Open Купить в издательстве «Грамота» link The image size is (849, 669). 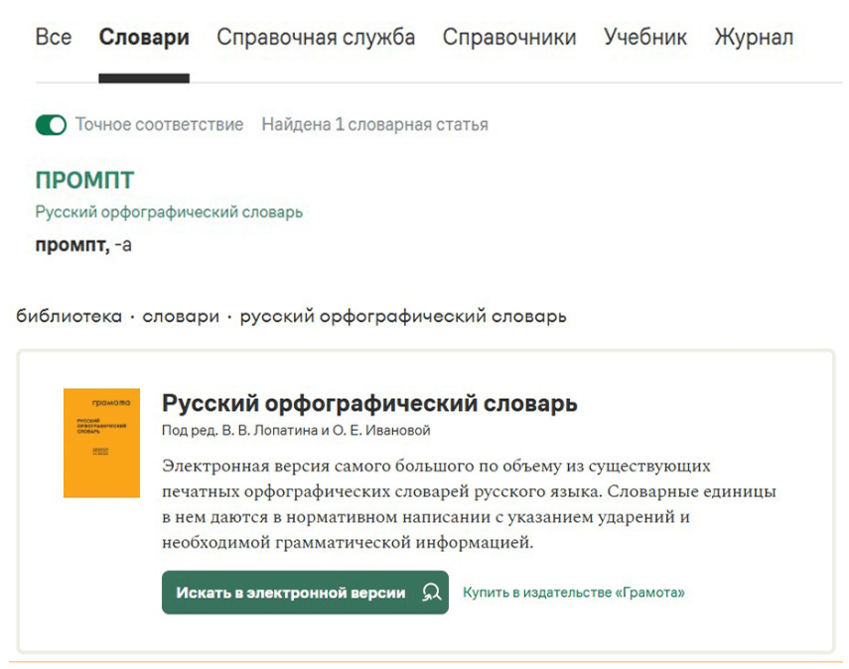pyautogui.click(x=573, y=593)
